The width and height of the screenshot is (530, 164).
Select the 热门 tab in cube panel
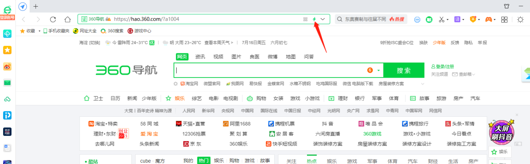click(x=204, y=160)
